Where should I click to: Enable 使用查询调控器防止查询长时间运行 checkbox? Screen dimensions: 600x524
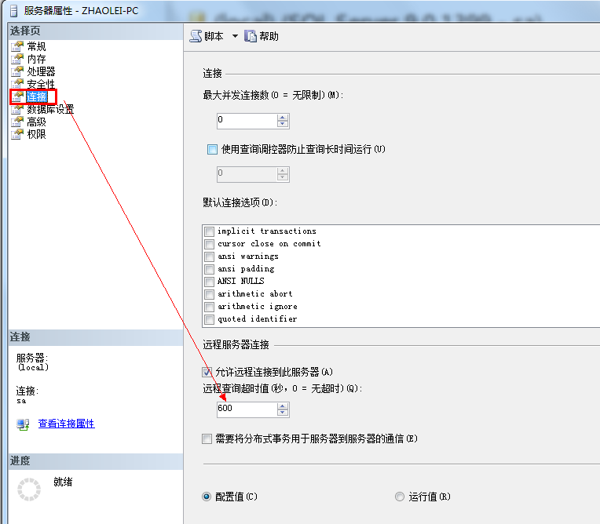[x=212, y=149]
